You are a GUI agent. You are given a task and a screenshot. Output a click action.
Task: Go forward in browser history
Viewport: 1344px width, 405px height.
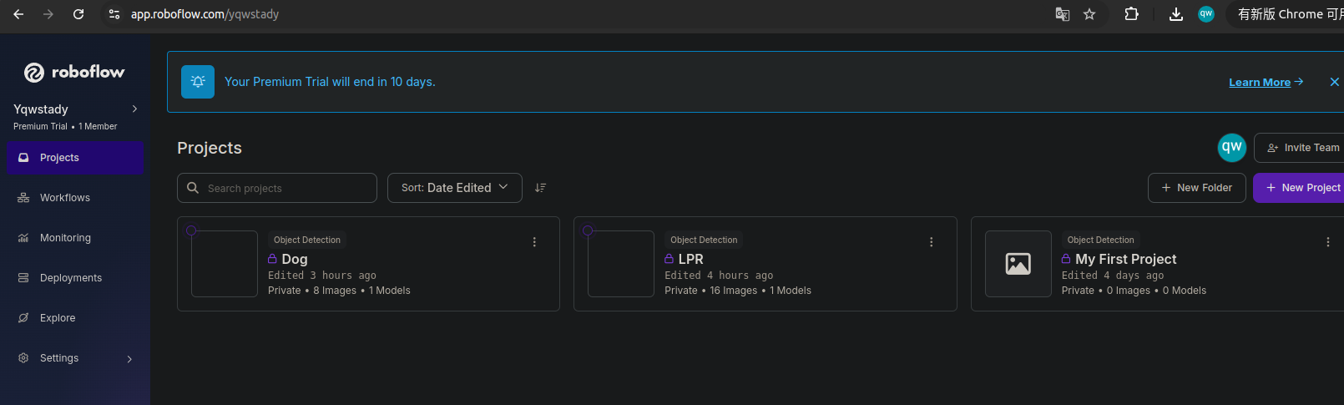(x=48, y=14)
